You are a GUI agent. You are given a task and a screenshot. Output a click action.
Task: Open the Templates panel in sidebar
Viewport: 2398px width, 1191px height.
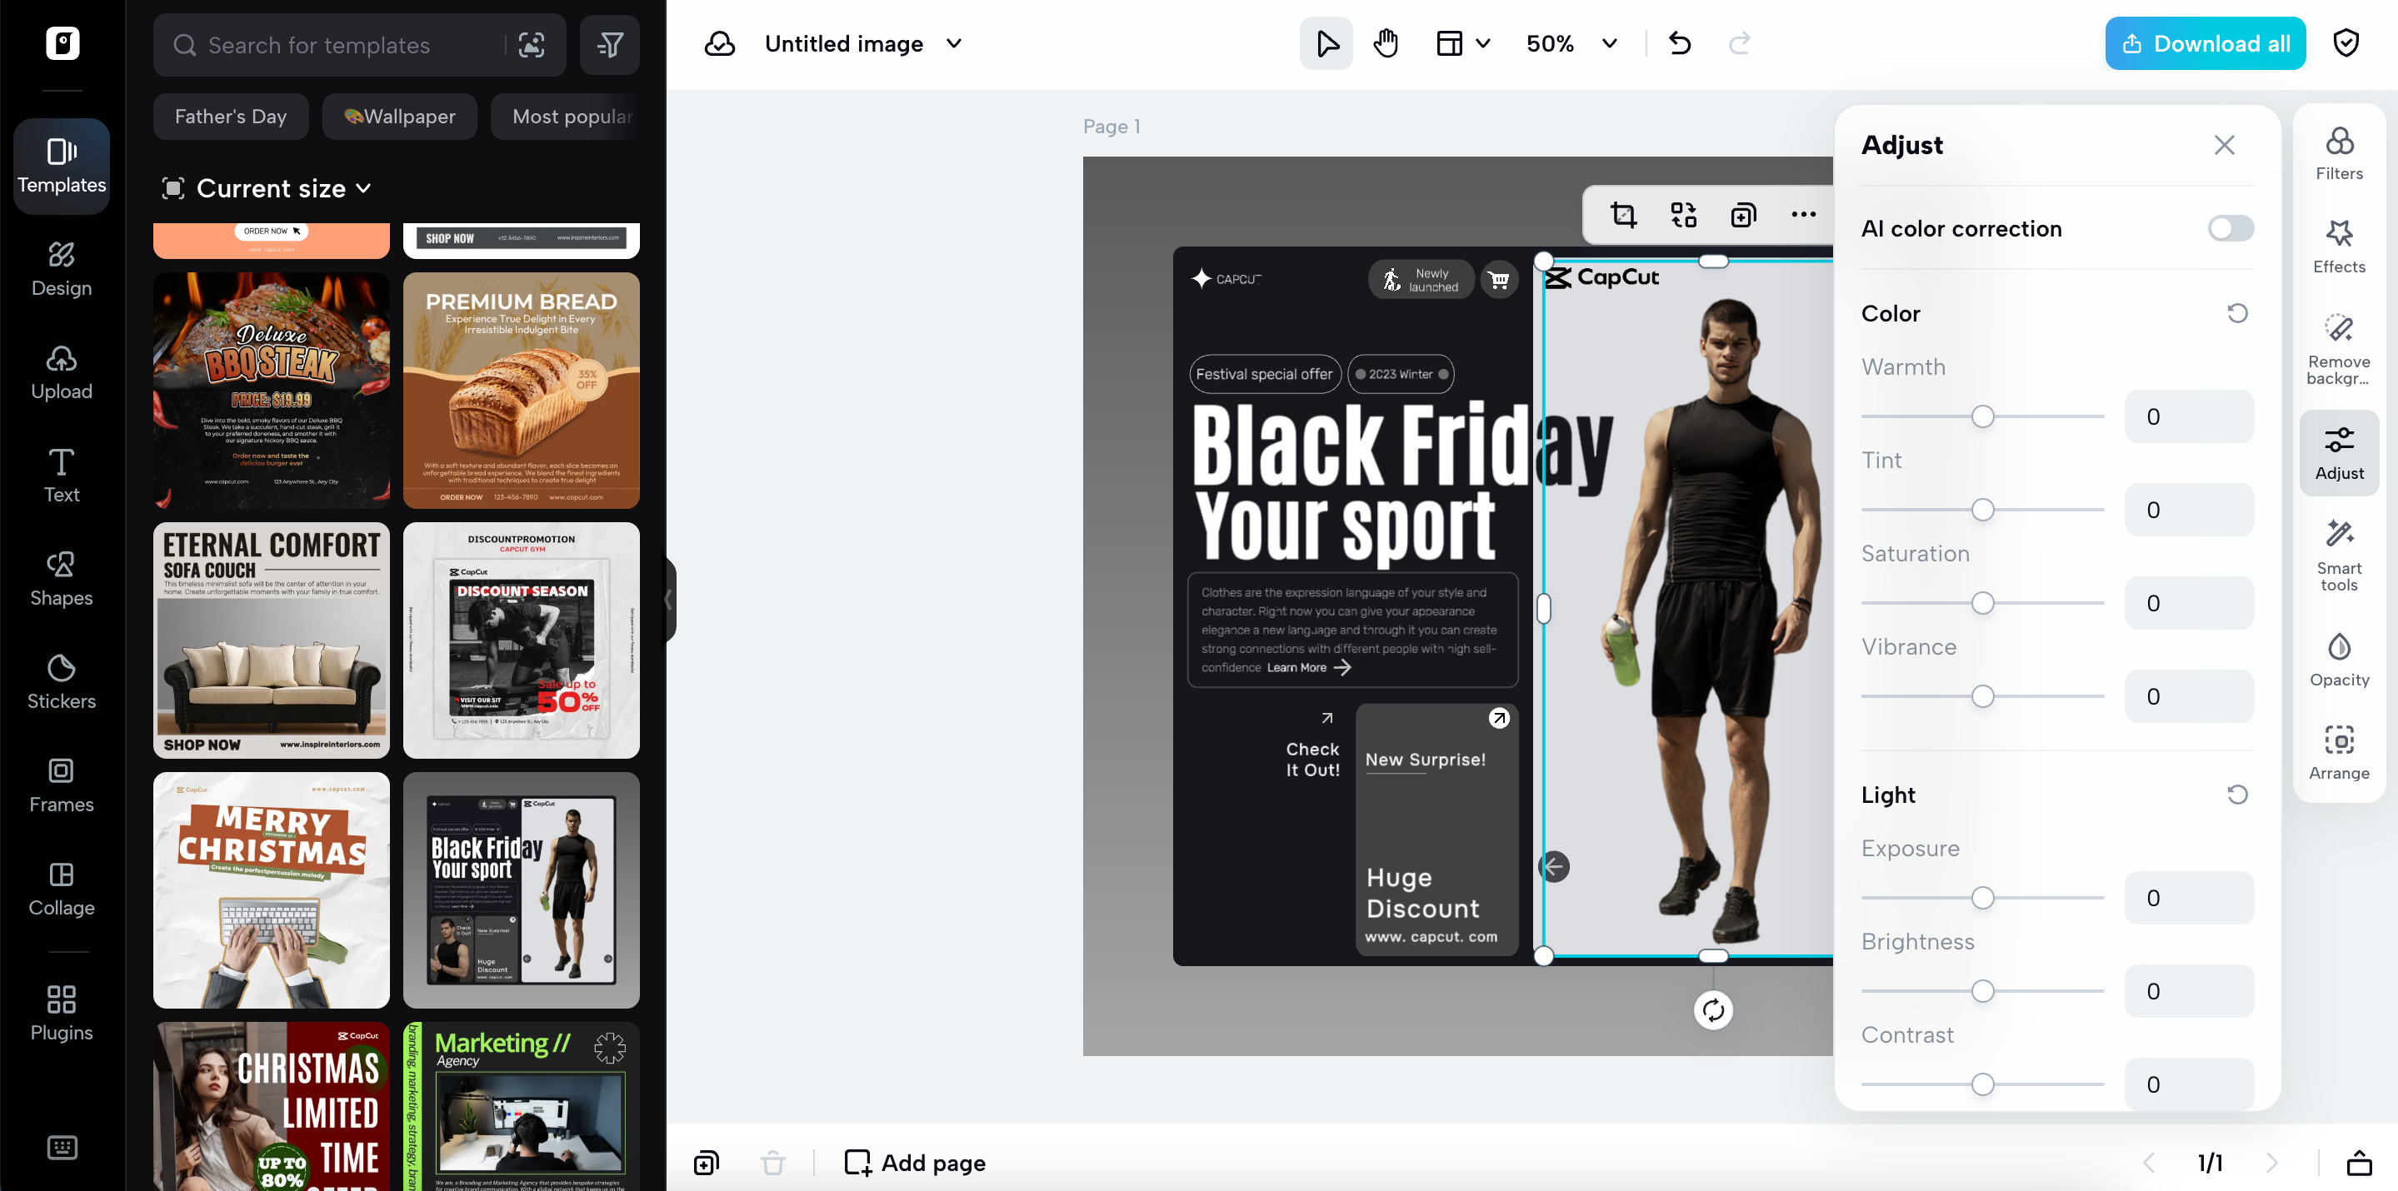point(62,167)
